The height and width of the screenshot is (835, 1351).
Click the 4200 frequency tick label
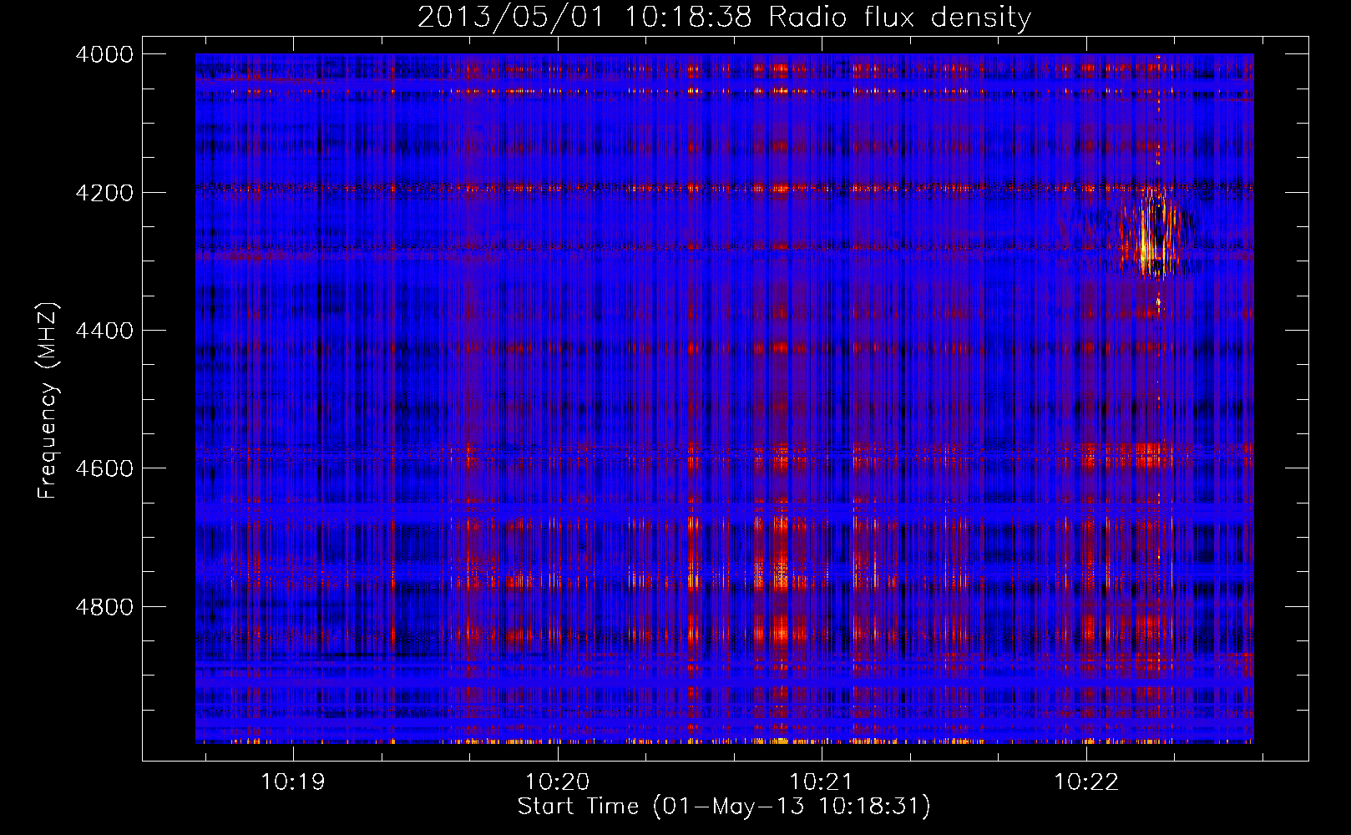pos(104,193)
